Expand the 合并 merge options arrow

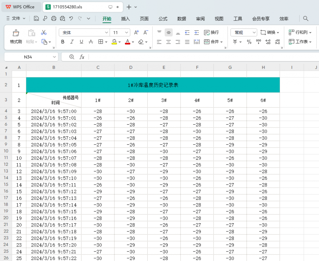pyautogui.click(x=222, y=42)
